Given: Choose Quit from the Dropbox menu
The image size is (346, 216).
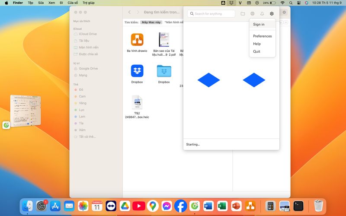Looking at the screenshot, I should (x=256, y=51).
